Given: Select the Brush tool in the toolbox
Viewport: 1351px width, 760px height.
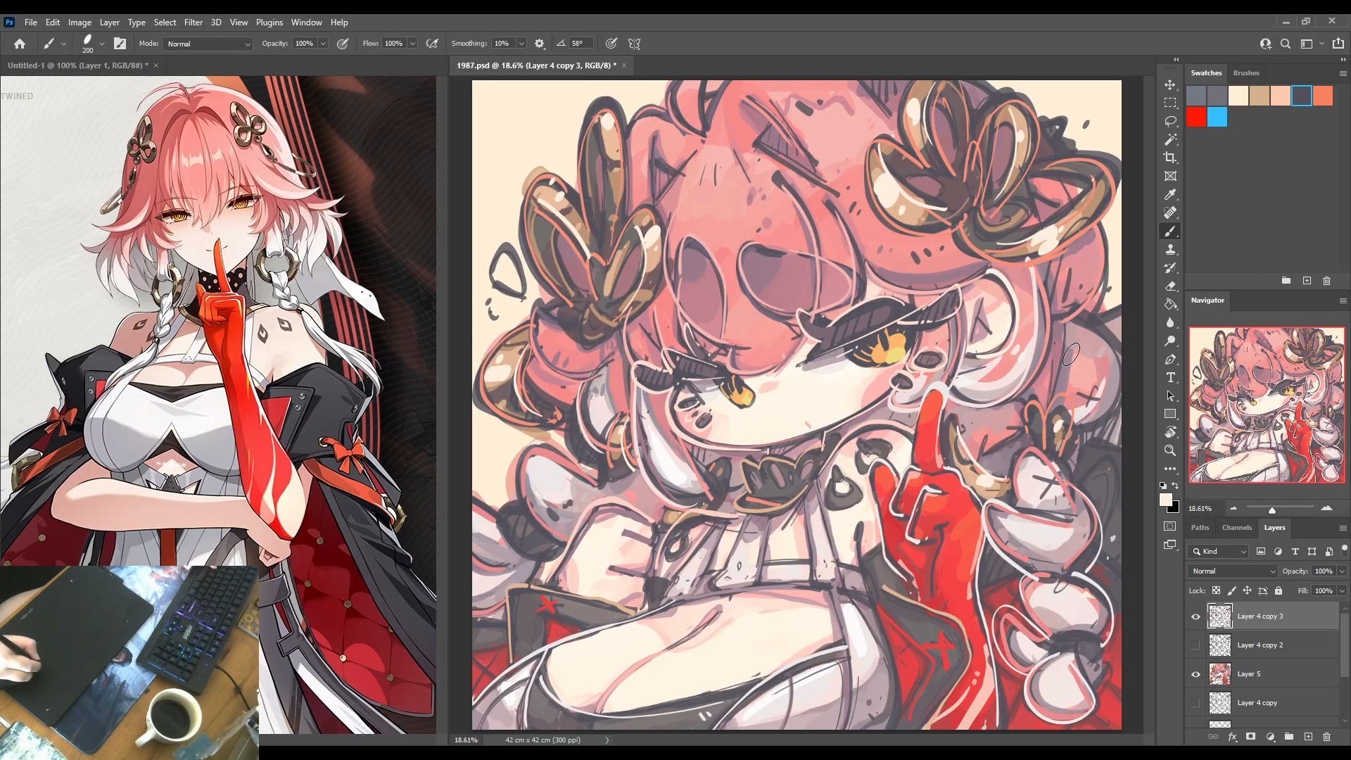Looking at the screenshot, I should tap(1170, 232).
